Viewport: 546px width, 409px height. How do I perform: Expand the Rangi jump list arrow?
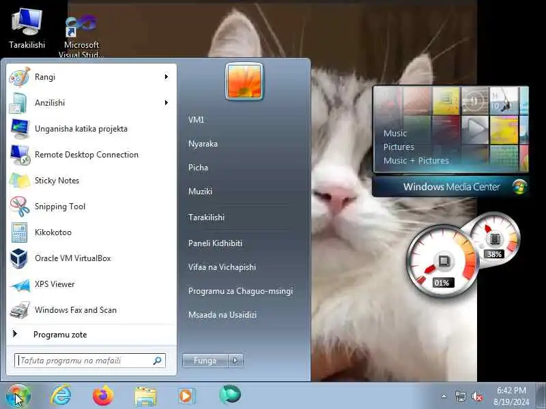coord(167,77)
